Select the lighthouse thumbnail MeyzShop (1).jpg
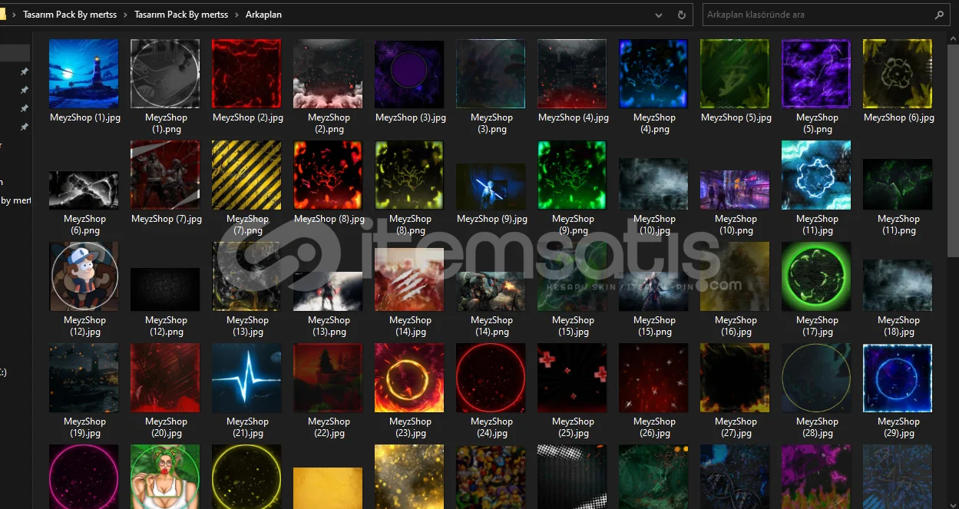This screenshot has width=959, height=509. [x=84, y=74]
